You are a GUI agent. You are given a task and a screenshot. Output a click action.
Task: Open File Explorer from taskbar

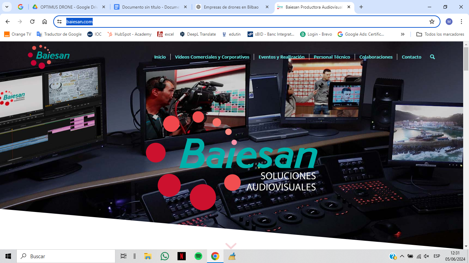pyautogui.click(x=148, y=256)
